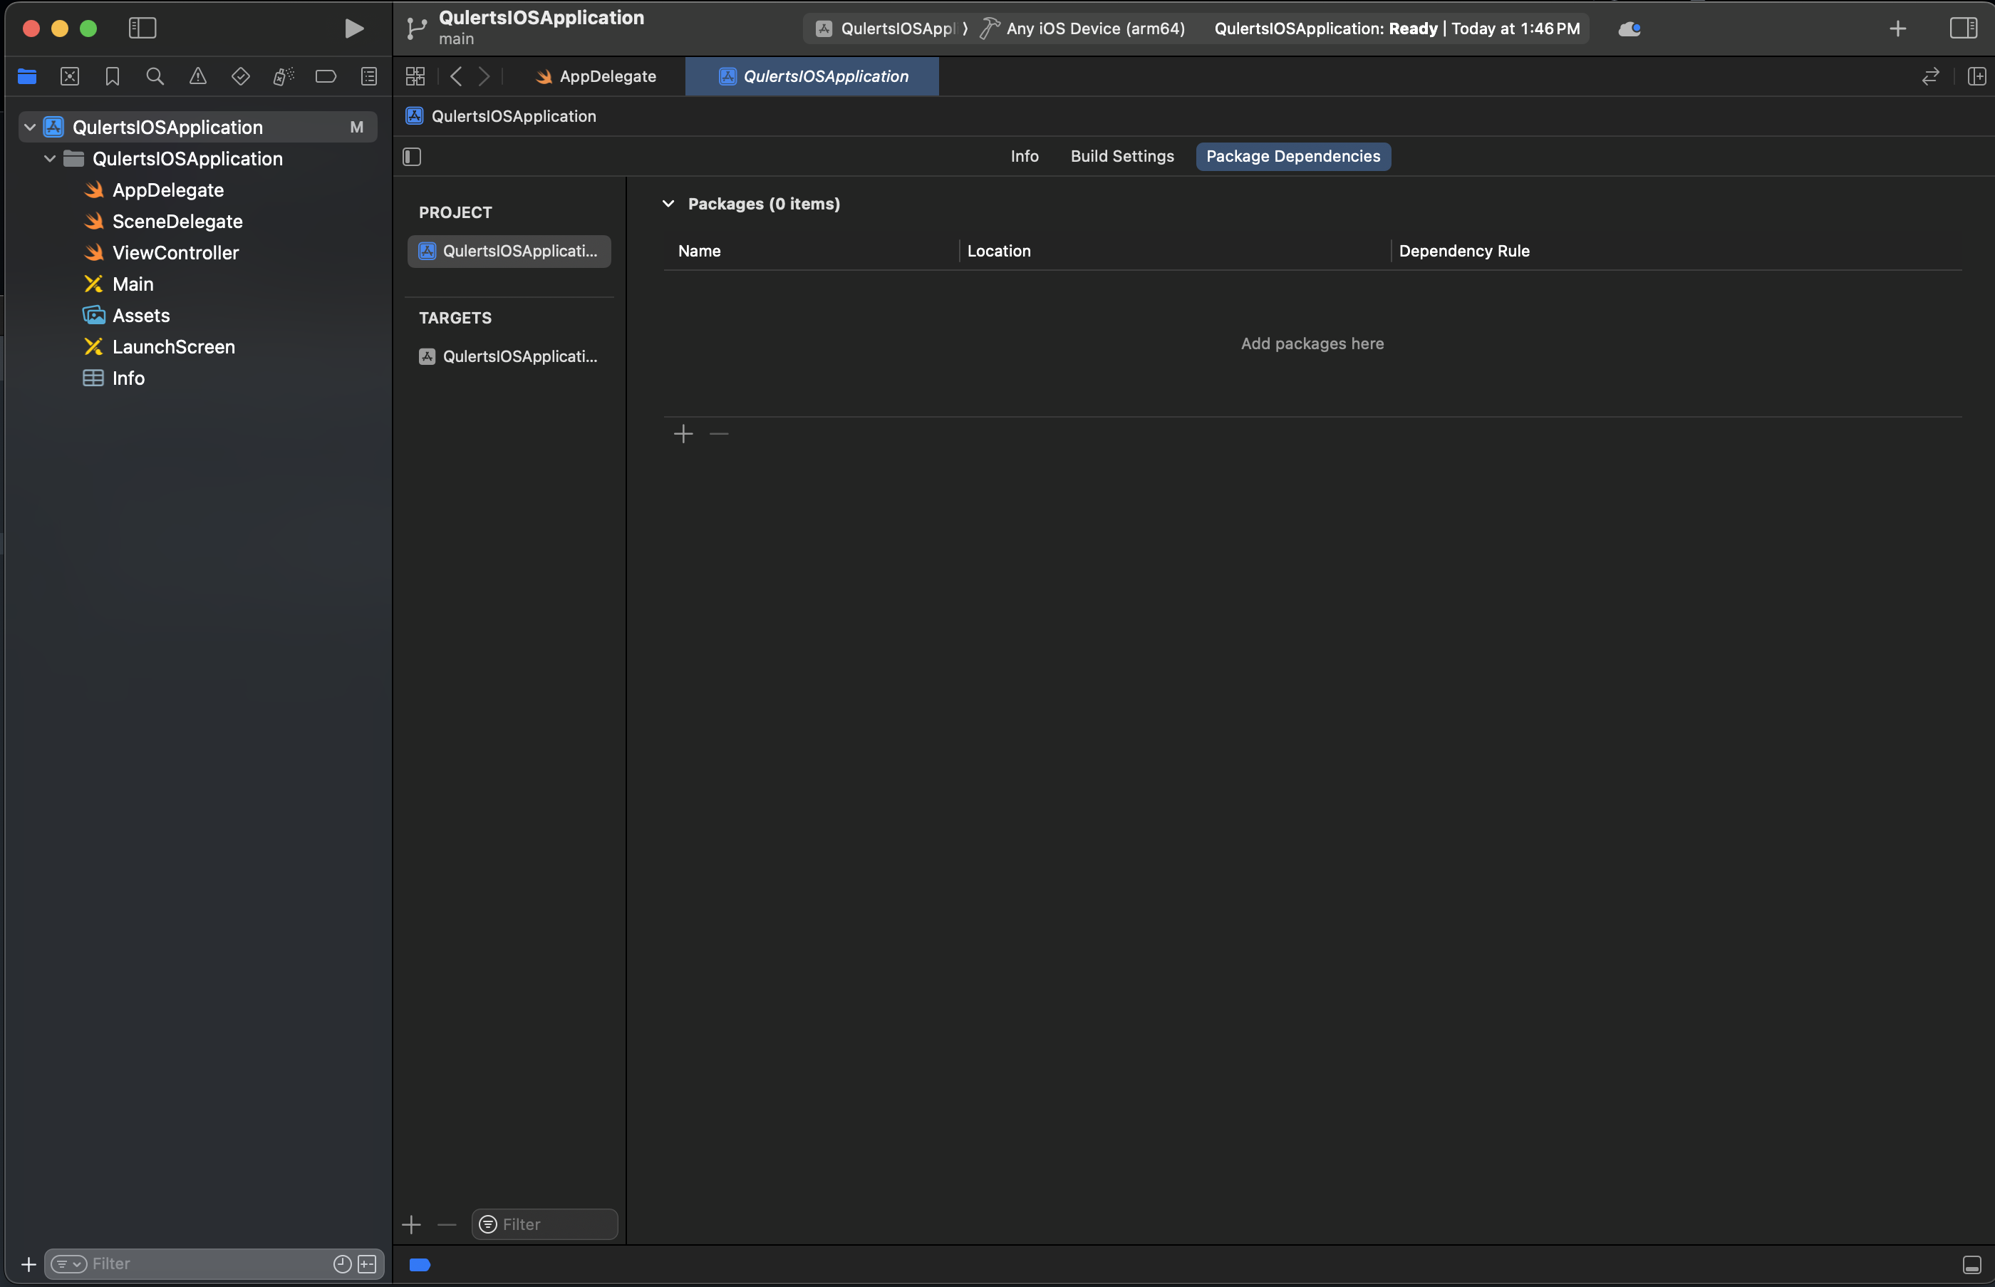Sort by Dependency Rule column
The height and width of the screenshot is (1287, 1995).
click(x=1463, y=251)
